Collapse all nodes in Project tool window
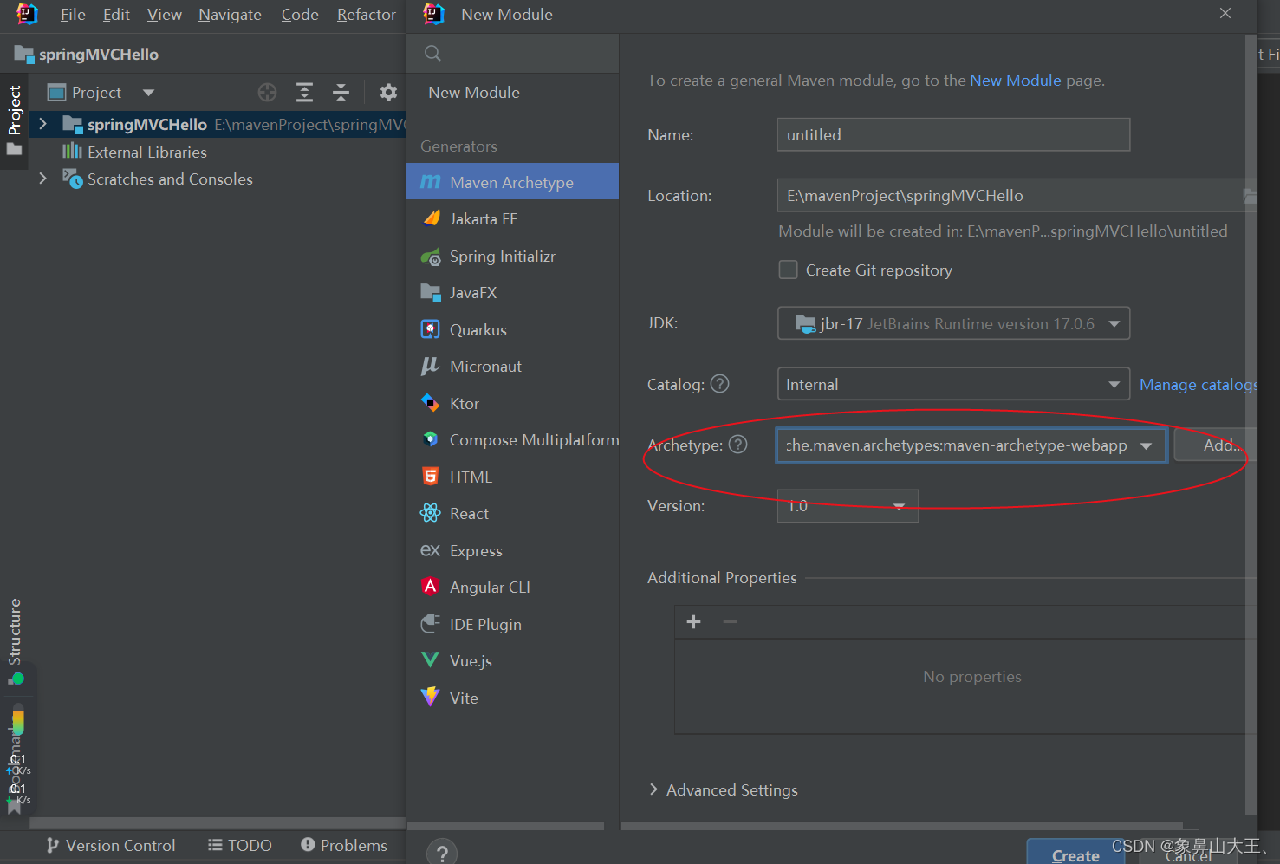Image resolution: width=1280 pixels, height=864 pixels. [x=341, y=92]
